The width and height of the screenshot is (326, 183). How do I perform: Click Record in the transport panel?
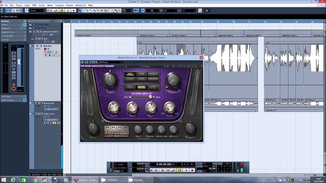(192, 170)
